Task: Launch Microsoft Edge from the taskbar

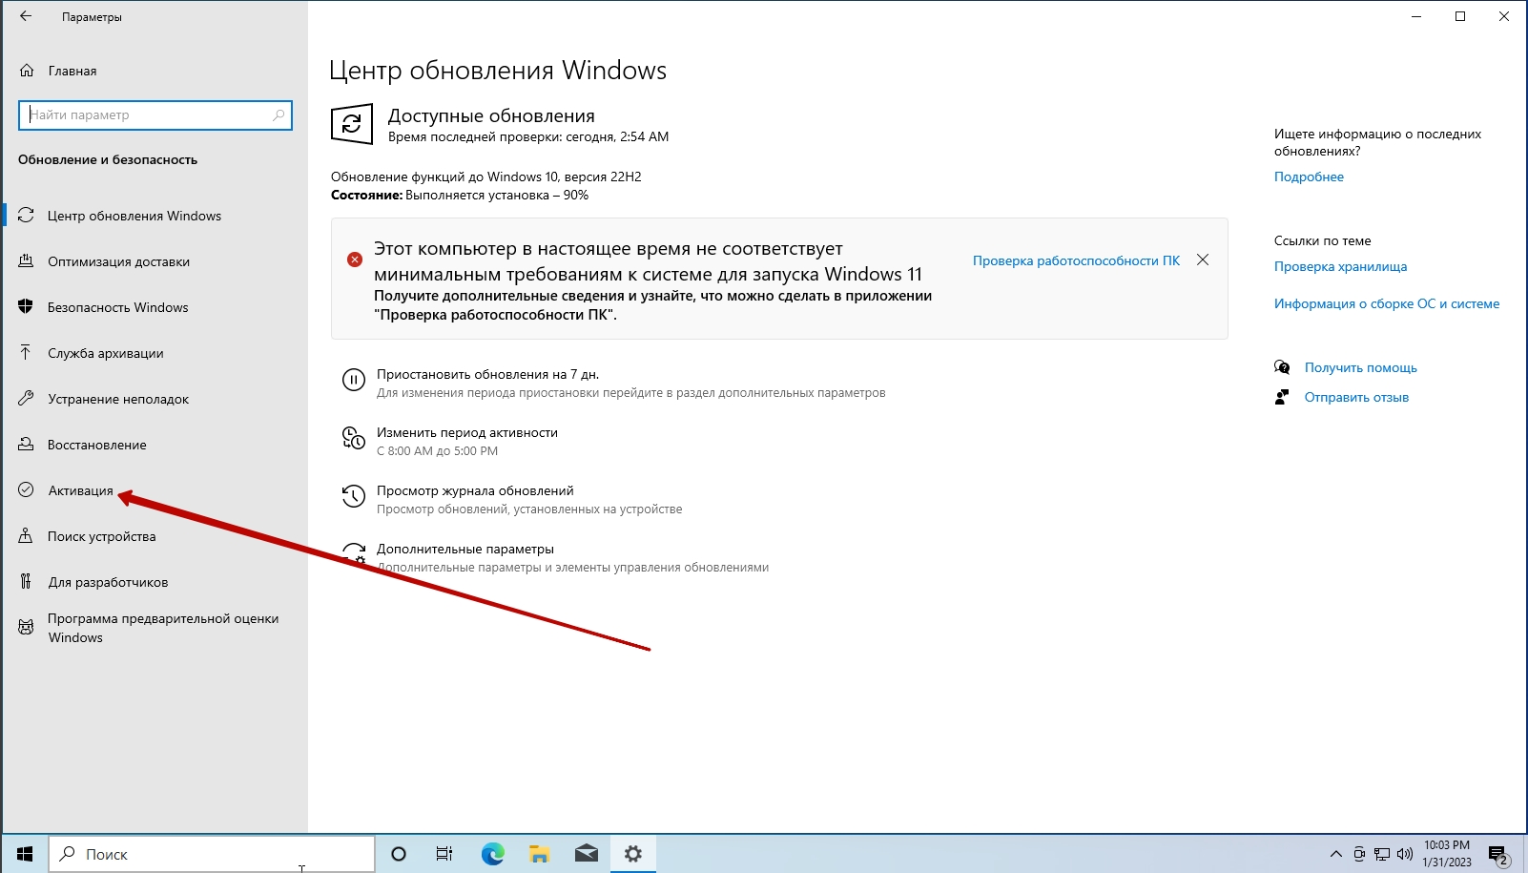Action: (x=492, y=854)
